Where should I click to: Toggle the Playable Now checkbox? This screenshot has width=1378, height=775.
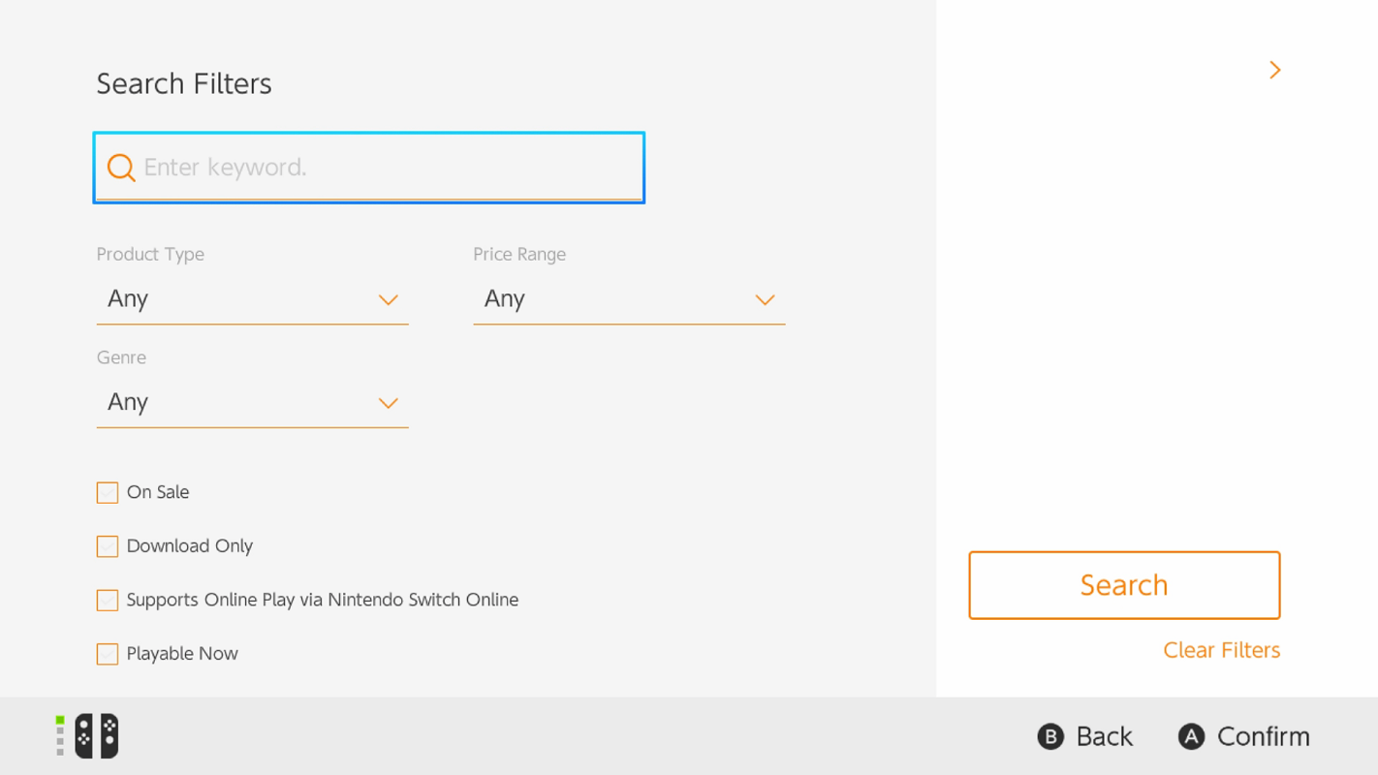(108, 654)
